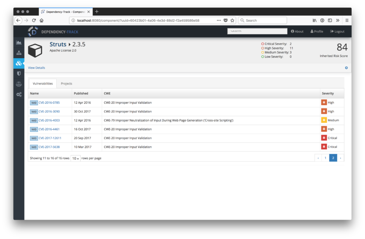Toggle the browser sidebar icon

330,20
